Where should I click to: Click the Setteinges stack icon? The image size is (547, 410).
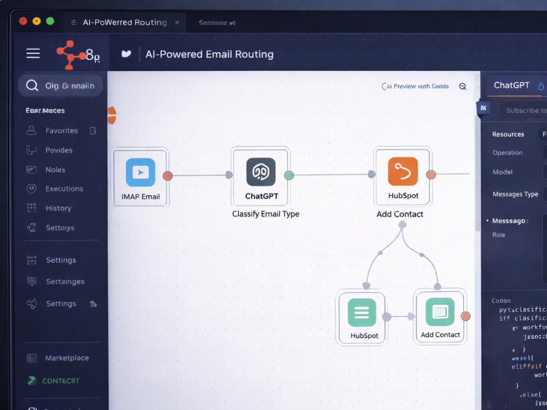click(x=32, y=282)
